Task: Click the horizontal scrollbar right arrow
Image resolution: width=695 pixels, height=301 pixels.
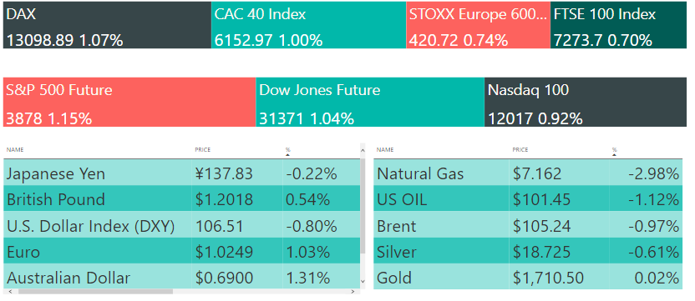Action: coord(353,292)
